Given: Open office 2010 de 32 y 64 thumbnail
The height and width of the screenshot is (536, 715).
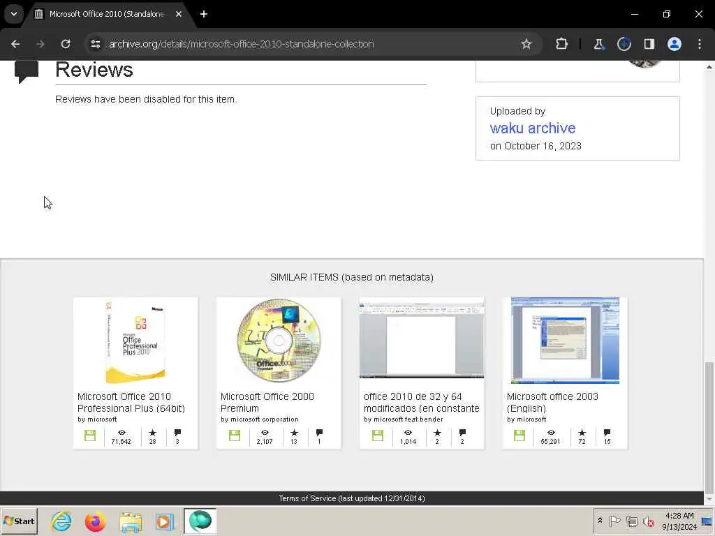Looking at the screenshot, I should click(x=422, y=338).
